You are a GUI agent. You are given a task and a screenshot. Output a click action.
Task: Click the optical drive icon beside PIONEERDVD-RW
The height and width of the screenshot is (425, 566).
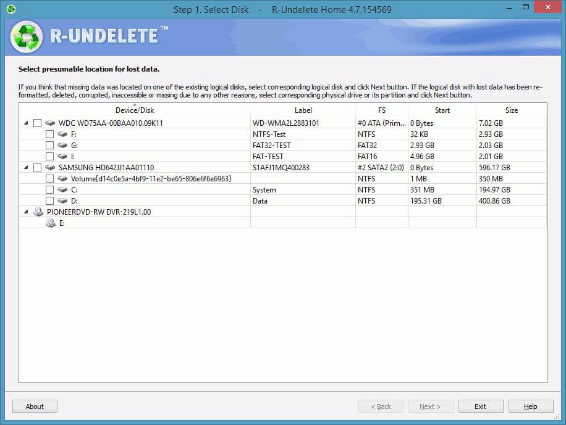coord(38,212)
